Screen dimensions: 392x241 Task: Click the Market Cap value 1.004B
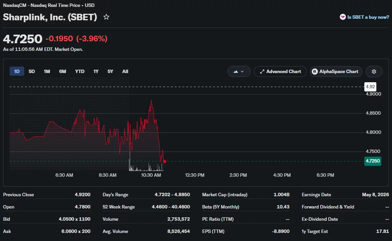281,194
